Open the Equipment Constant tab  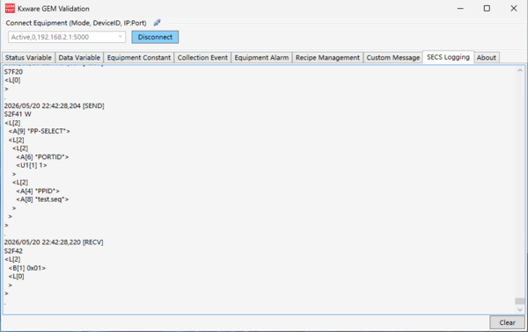139,57
